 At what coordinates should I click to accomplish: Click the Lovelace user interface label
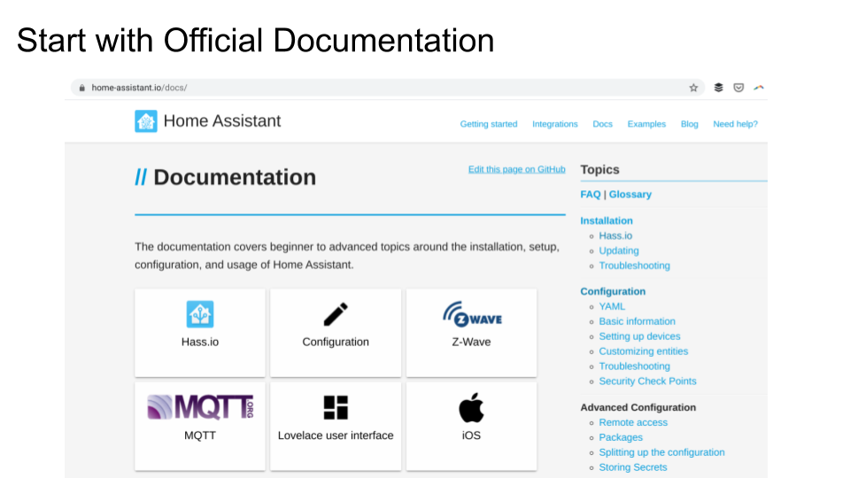pyautogui.click(x=336, y=436)
